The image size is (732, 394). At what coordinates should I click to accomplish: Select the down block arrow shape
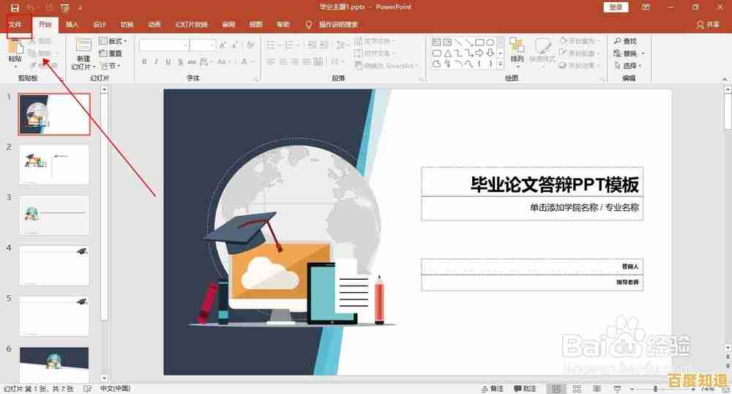490,53
